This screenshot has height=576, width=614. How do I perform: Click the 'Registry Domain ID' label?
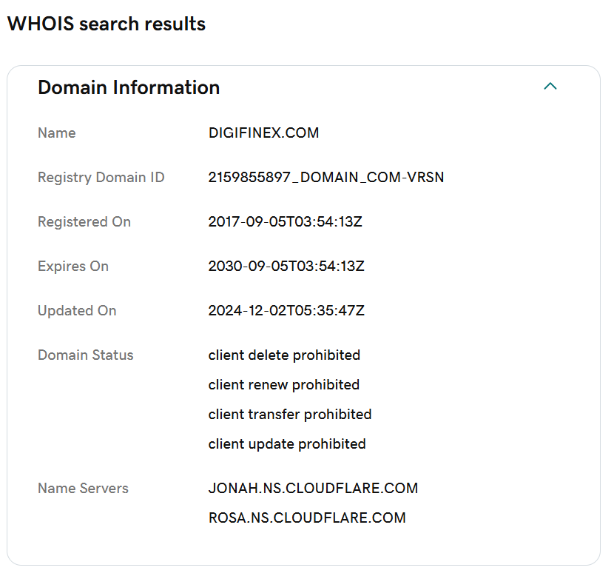point(101,177)
